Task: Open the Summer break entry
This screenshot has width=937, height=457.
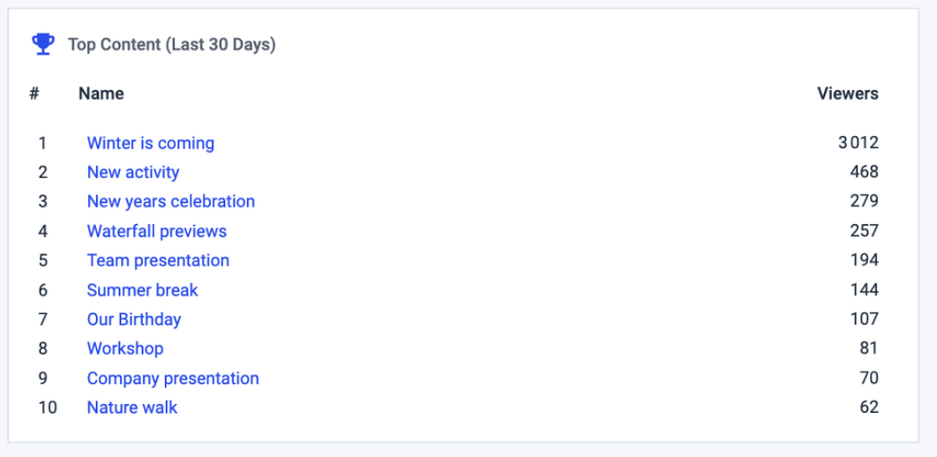Action: point(142,290)
